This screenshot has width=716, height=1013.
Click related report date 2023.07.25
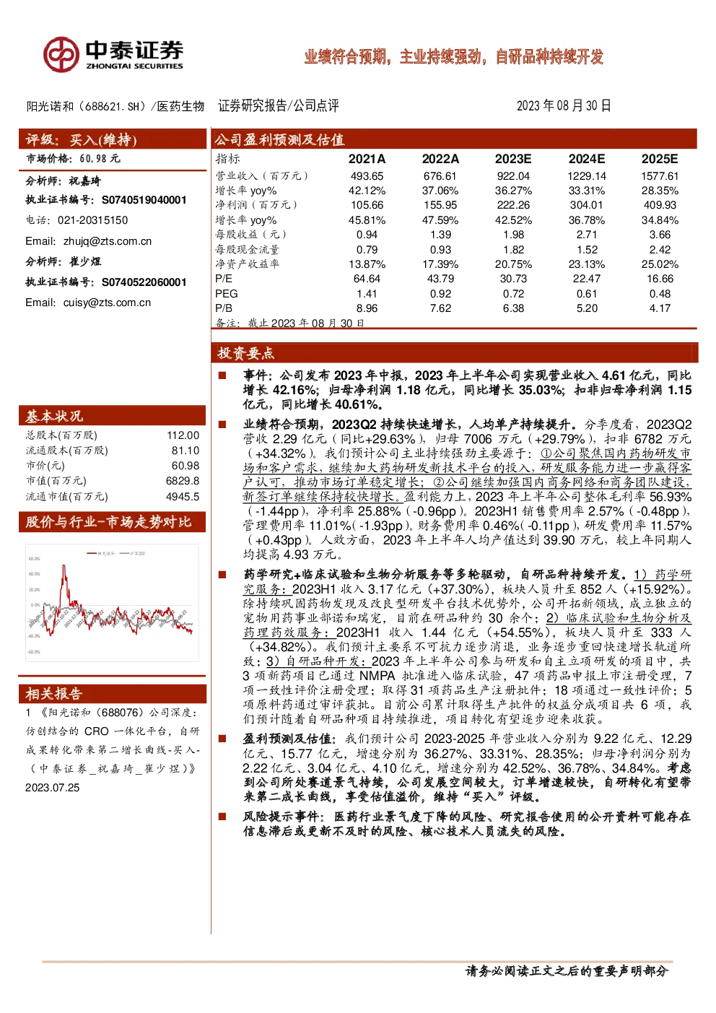click(x=53, y=788)
